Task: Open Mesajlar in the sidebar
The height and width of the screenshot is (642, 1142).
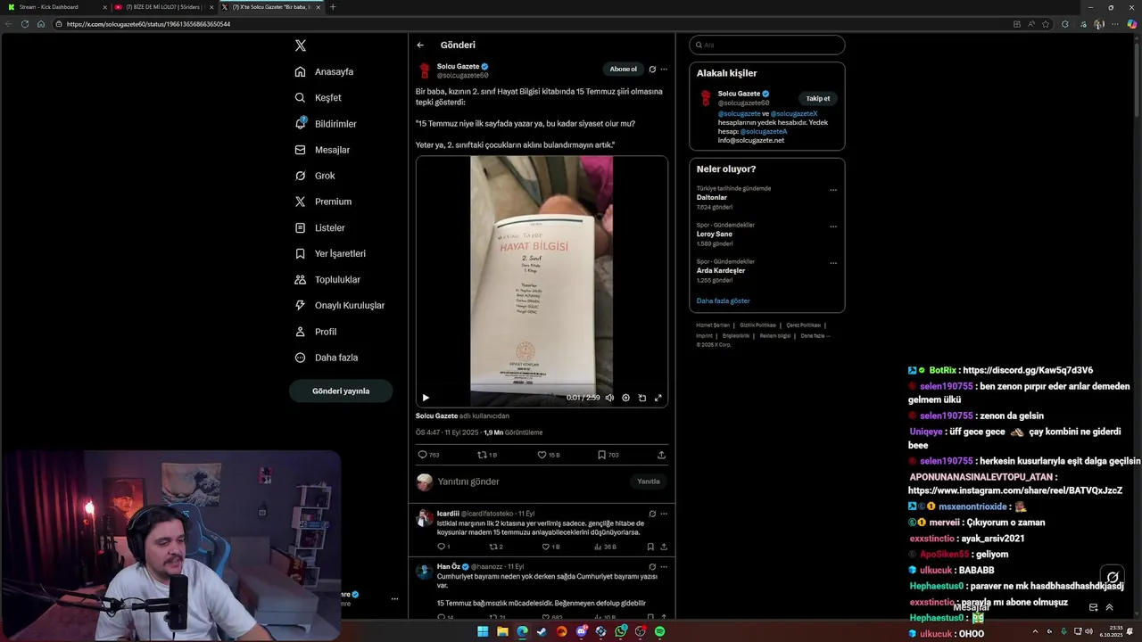Action: 323,150
